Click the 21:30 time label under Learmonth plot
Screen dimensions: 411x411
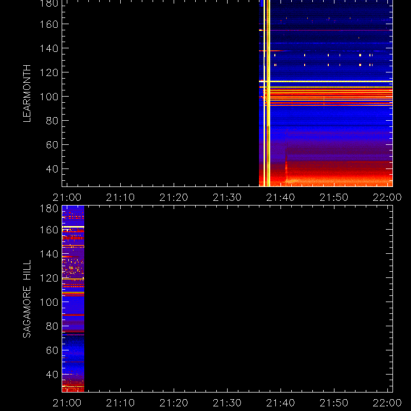tap(227, 197)
